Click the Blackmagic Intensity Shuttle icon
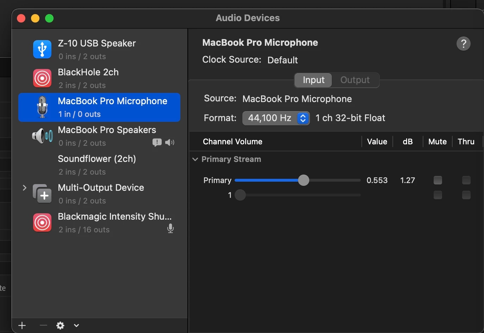The width and height of the screenshot is (484, 333). coord(42,222)
